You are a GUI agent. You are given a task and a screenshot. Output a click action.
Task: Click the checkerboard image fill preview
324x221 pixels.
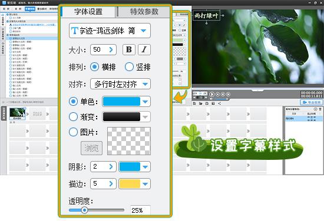[x=129, y=141]
